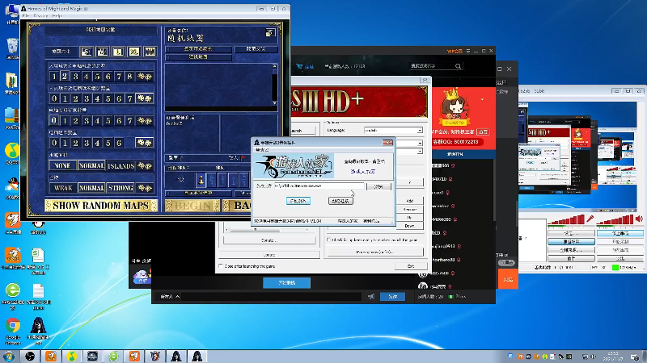Select WEAK monster strength
The width and height of the screenshot is (647, 363).
[63, 188]
